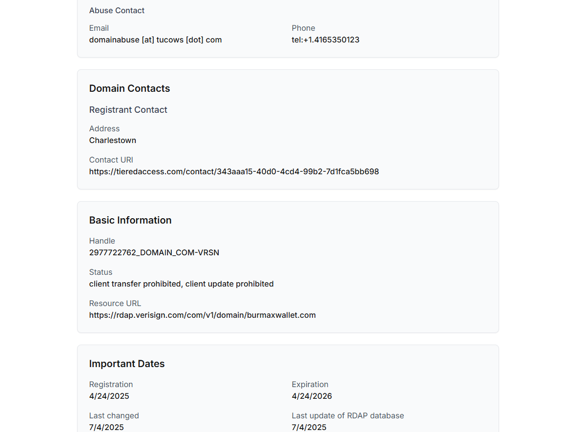Viewport: 582px width, 432px height.
Task: Click the Contact URI label
Action: [111, 160]
